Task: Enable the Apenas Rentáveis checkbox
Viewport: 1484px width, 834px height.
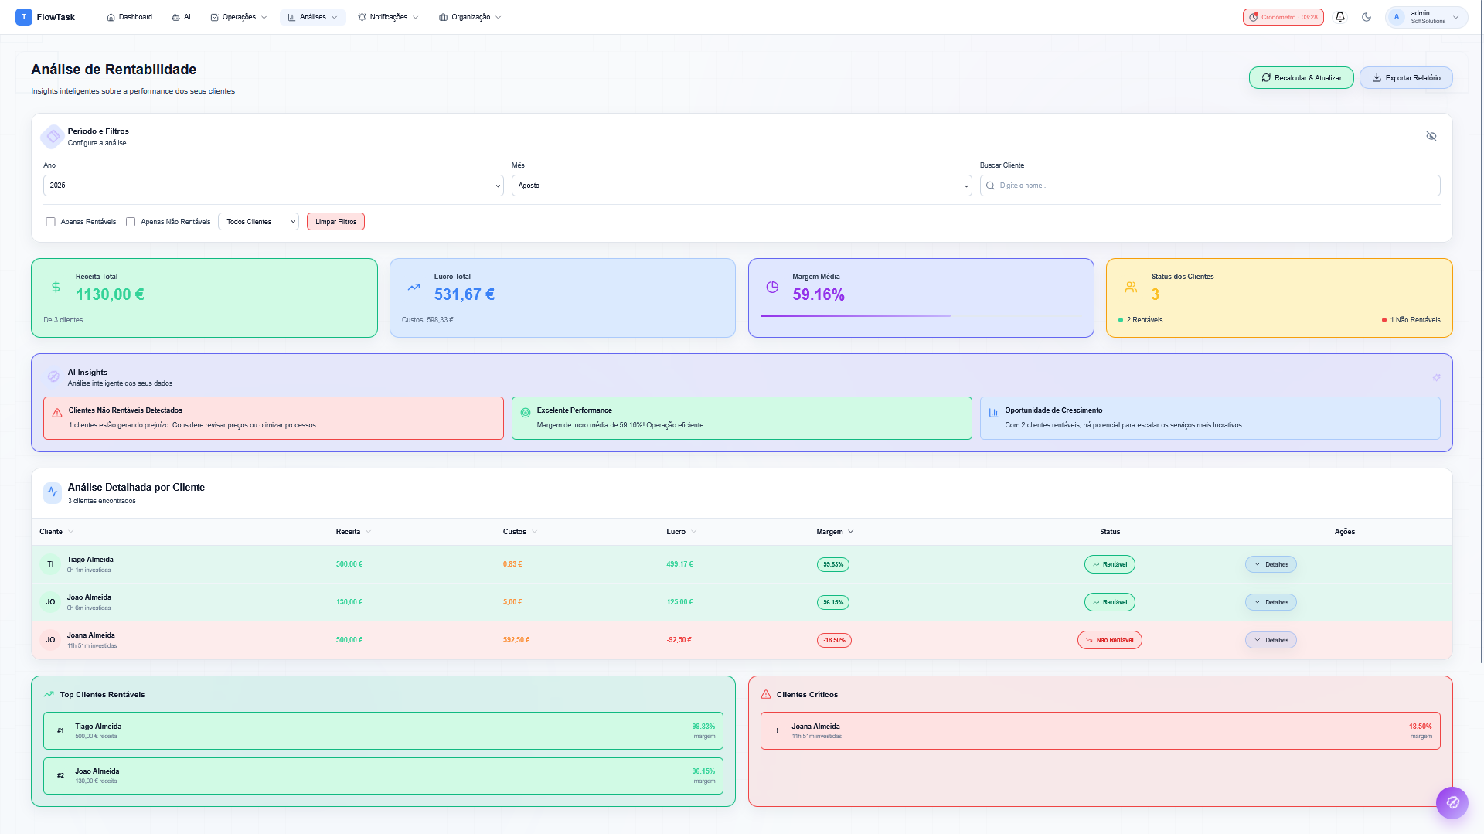Action: 51,222
